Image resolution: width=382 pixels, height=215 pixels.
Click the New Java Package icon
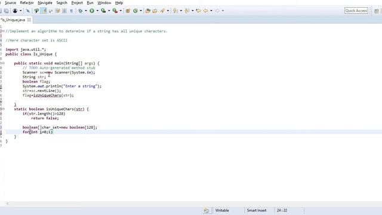[128, 11]
